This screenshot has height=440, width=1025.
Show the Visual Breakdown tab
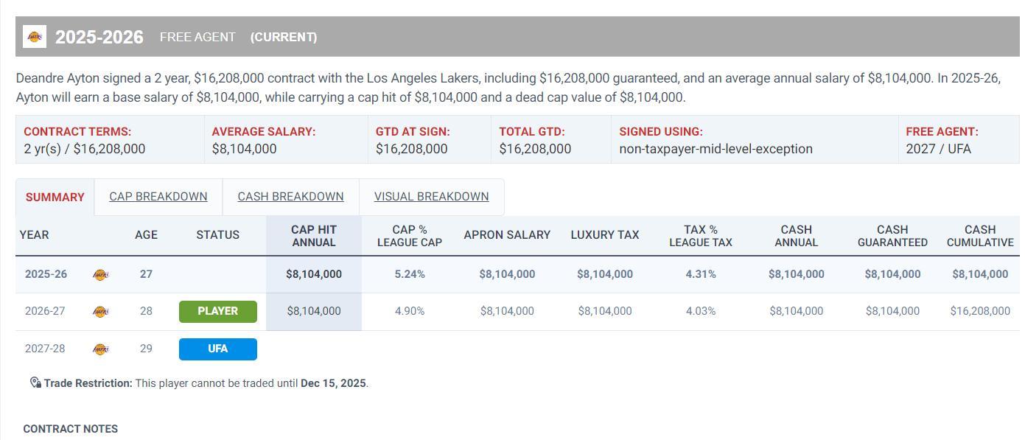click(x=431, y=197)
